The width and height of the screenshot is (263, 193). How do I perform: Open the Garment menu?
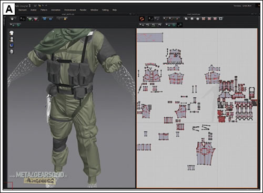click(x=23, y=10)
